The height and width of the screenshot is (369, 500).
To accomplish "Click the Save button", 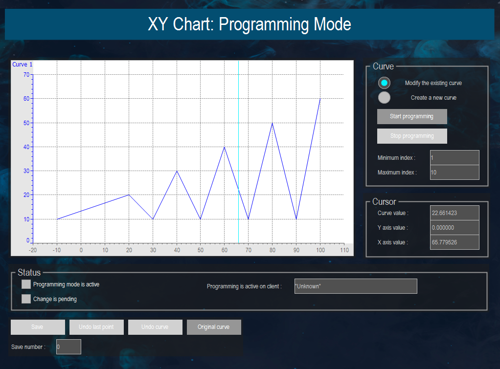I will pyautogui.click(x=38, y=327).
